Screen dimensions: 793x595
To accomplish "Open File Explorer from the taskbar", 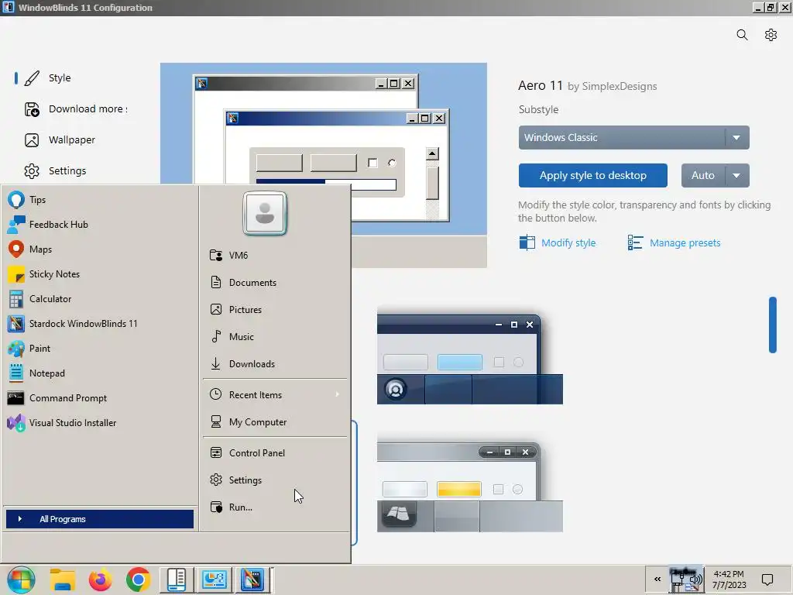I will (x=63, y=580).
